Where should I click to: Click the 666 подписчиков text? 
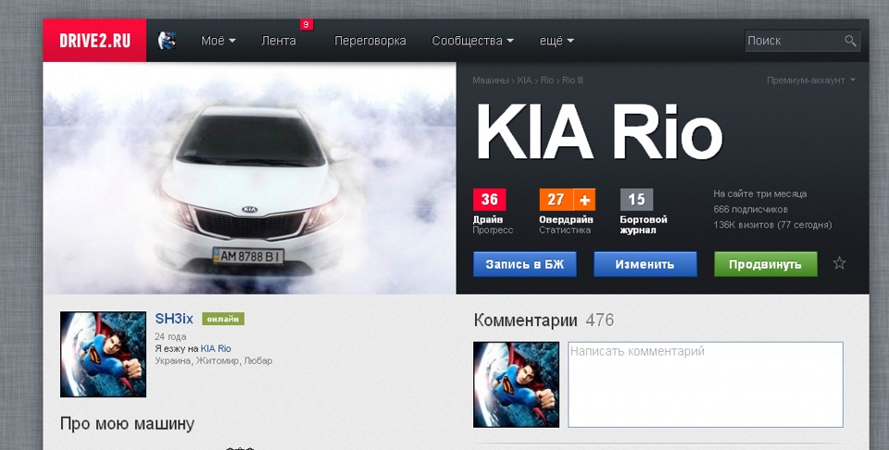point(751,209)
